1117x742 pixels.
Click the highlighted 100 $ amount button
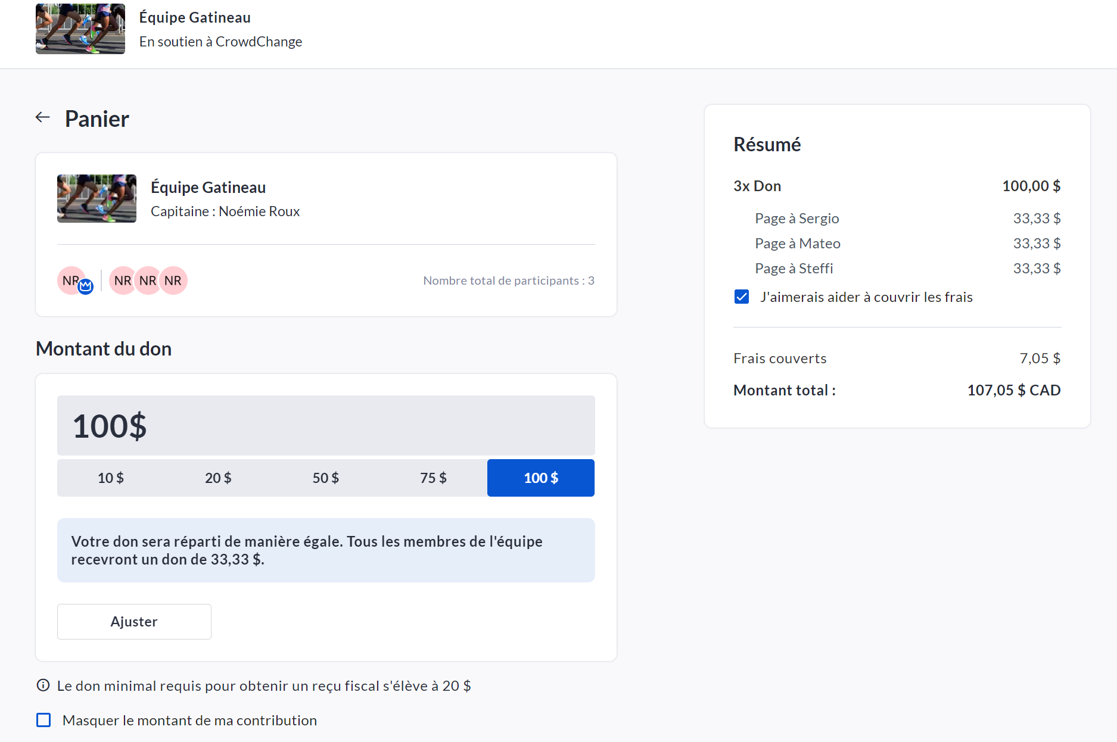tap(540, 478)
